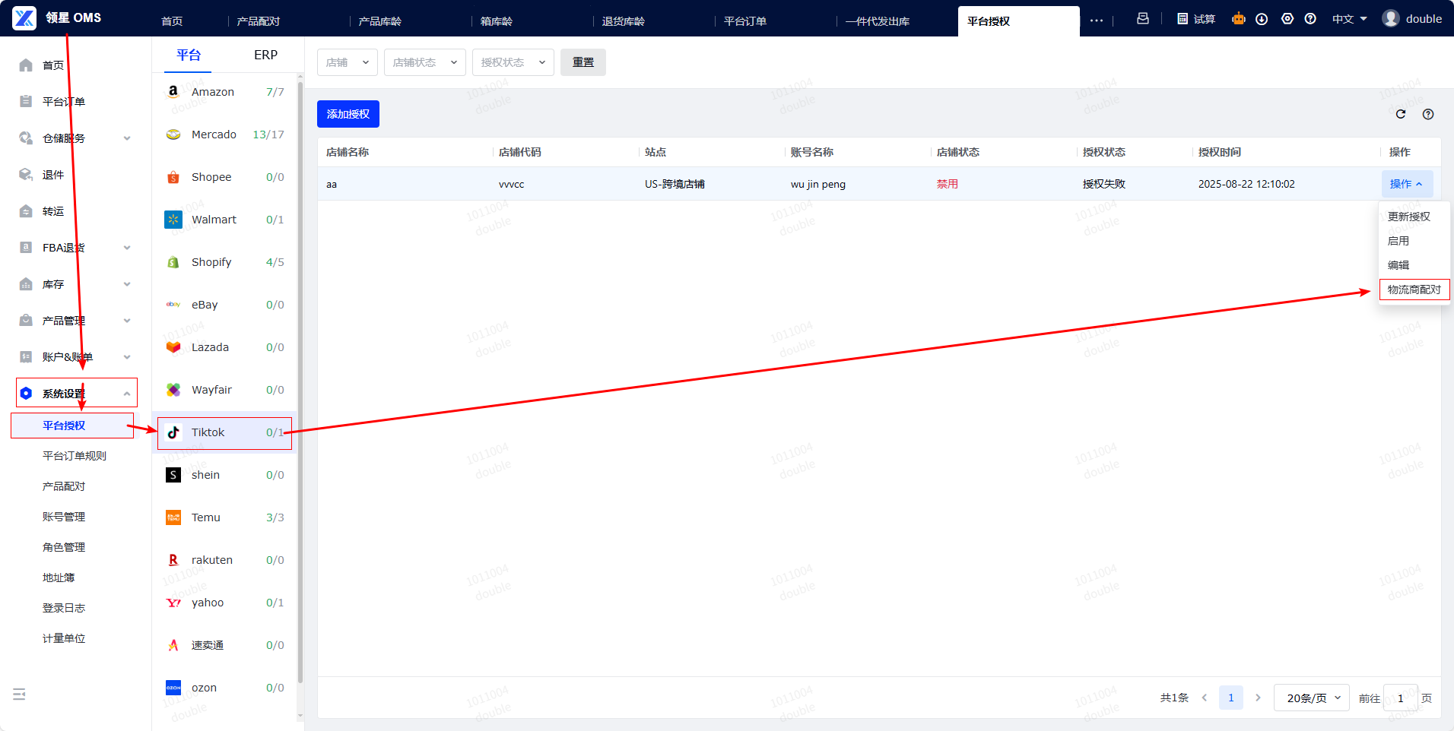Screen dimensions: 1454x731
Task: Choose 更新授权 from the action menu
Action: tap(1409, 217)
